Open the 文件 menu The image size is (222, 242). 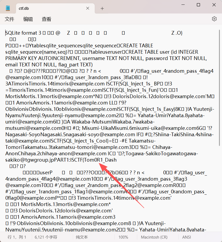point(10,19)
